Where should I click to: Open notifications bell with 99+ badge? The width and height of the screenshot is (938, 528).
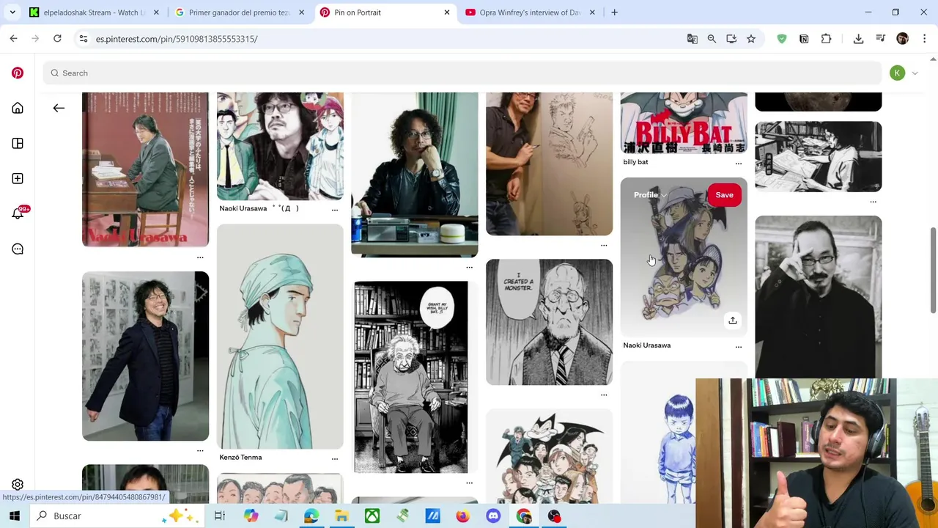pyautogui.click(x=18, y=214)
